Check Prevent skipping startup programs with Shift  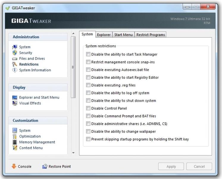pos(88,139)
